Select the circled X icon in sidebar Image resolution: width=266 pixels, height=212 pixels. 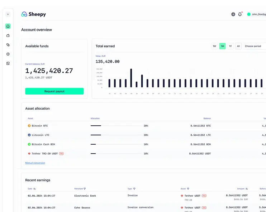8,54
